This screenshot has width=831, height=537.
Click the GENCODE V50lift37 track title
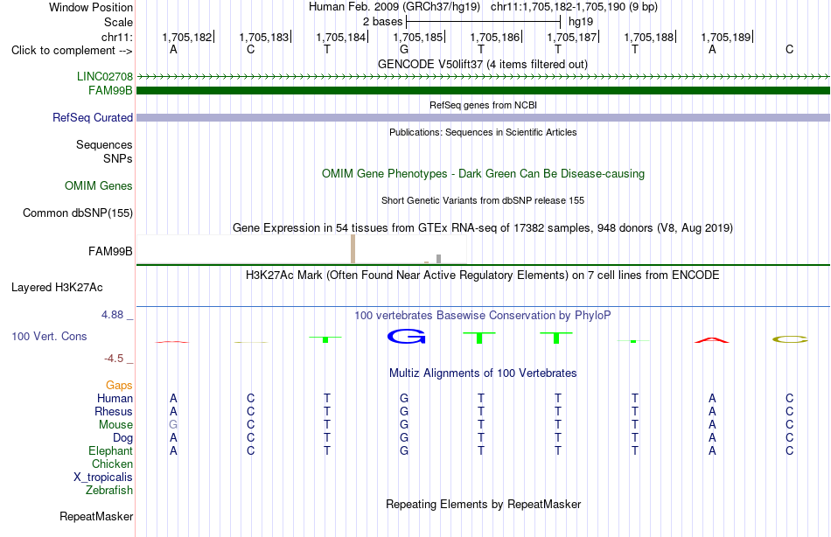click(483, 65)
